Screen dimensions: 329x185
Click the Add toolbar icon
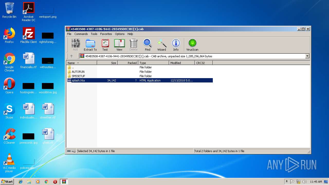(76, 45)
